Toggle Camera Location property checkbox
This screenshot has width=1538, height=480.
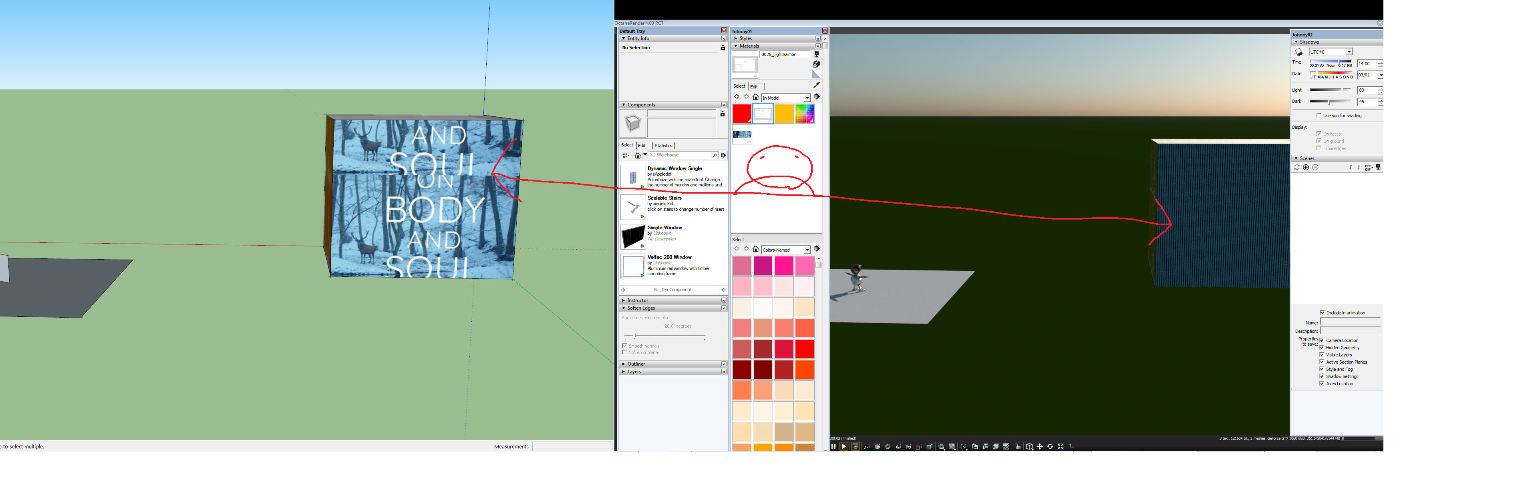1322,340
